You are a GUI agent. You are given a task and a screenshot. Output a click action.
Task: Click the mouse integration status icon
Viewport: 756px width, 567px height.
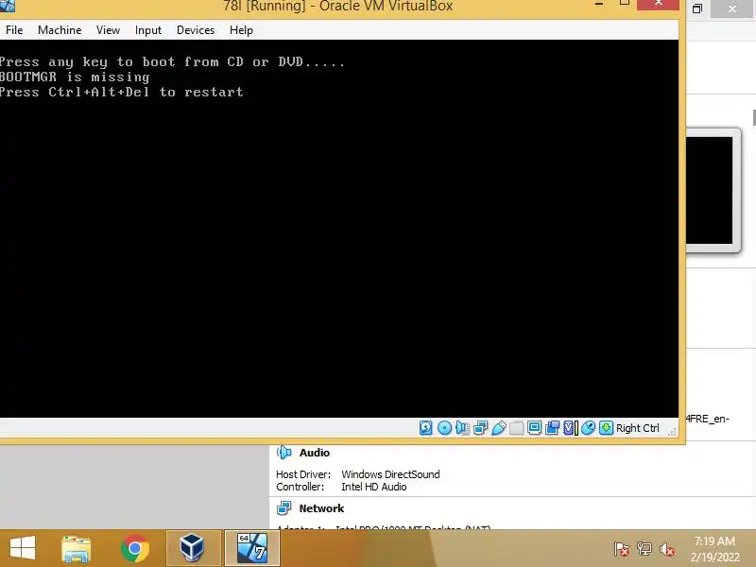coord(588,428)
